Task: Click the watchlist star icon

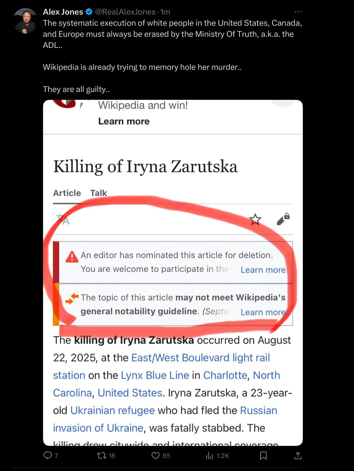Action: (255, 219)
